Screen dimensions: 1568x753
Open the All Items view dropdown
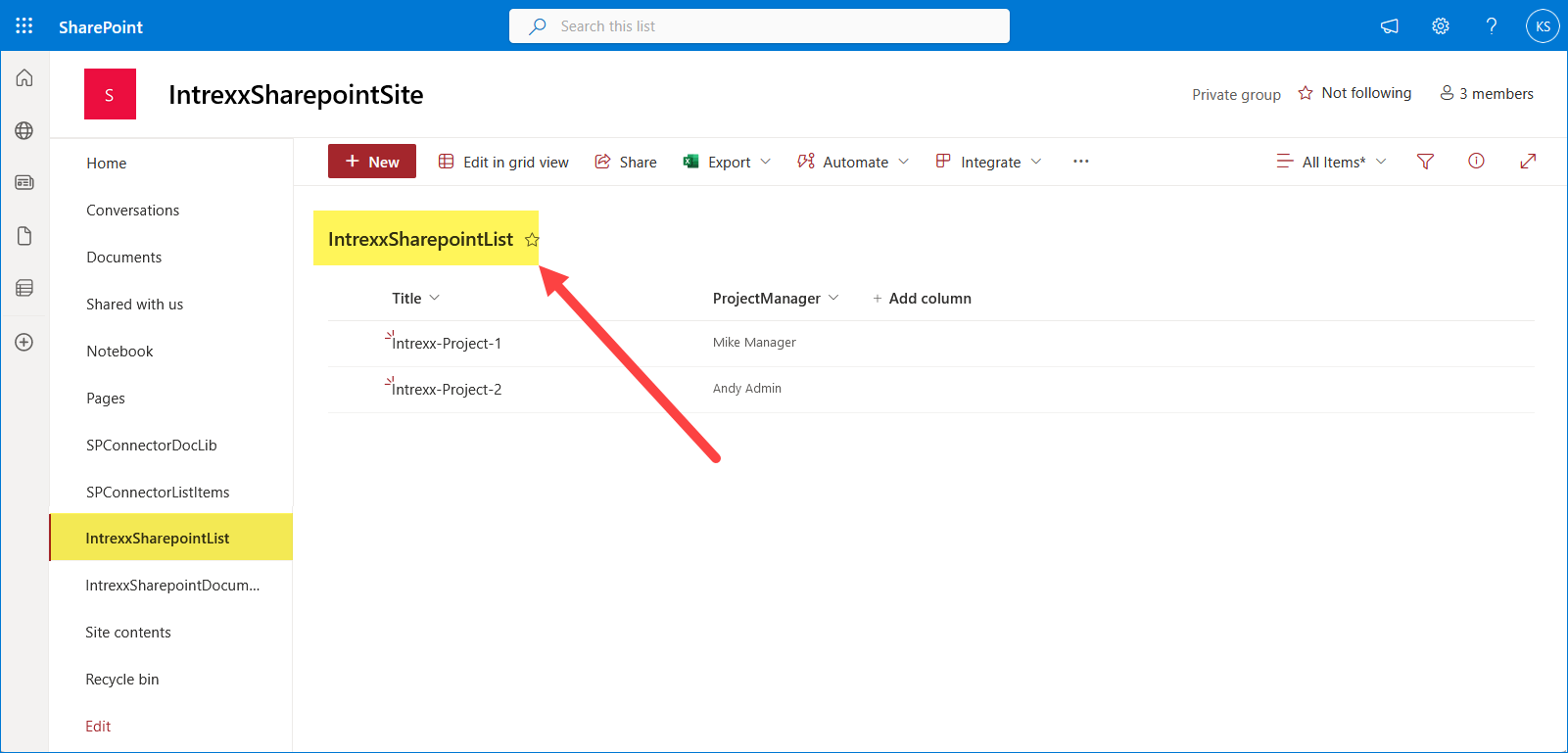(x=1332, y=162)
